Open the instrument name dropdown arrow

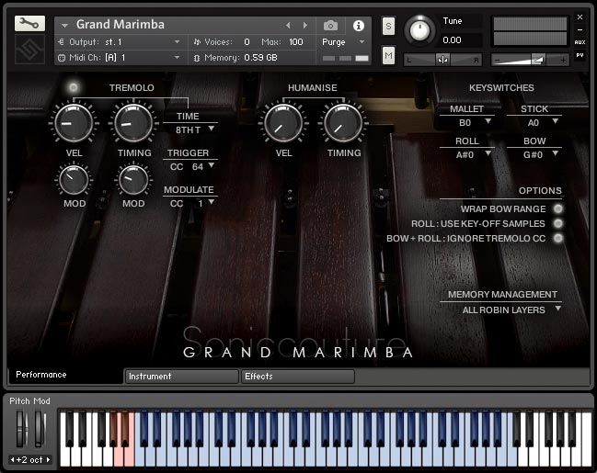click(64, 26)
